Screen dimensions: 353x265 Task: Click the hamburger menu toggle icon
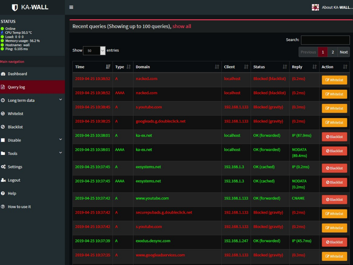(x=71, y=7)
